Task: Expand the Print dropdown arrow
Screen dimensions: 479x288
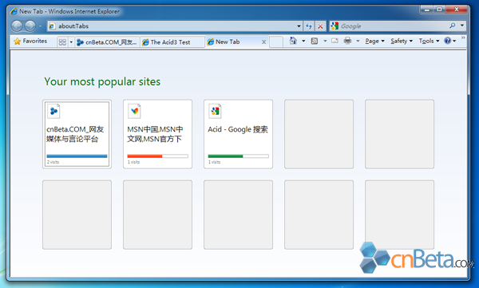Action: 358,41
